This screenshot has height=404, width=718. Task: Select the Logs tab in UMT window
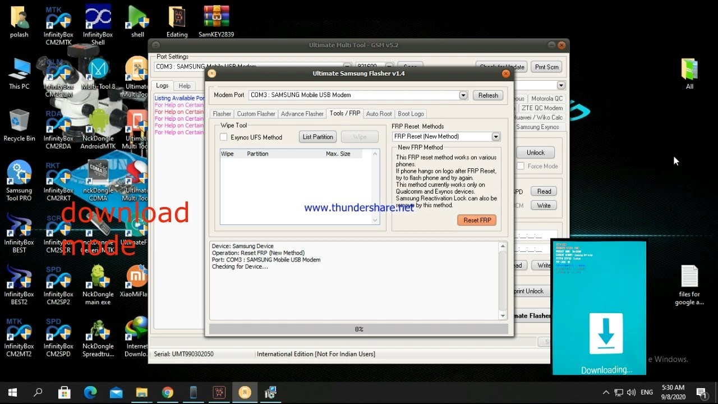pyautogui.click(x=162, y=85)
